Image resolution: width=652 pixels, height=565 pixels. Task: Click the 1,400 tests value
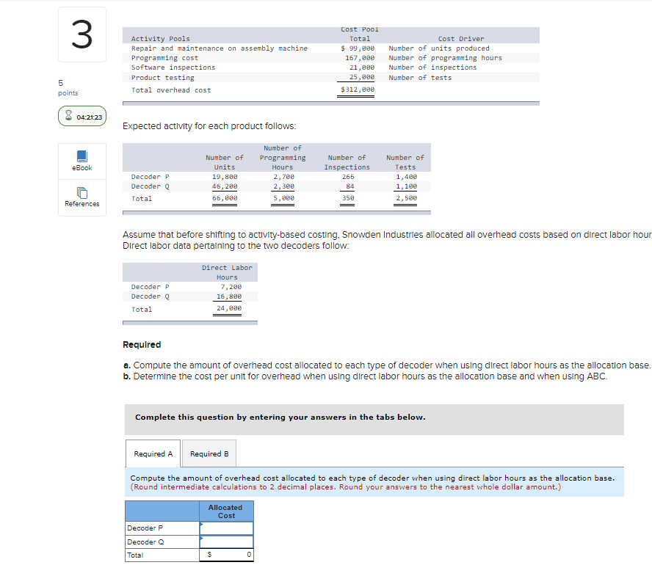(406, 177)
